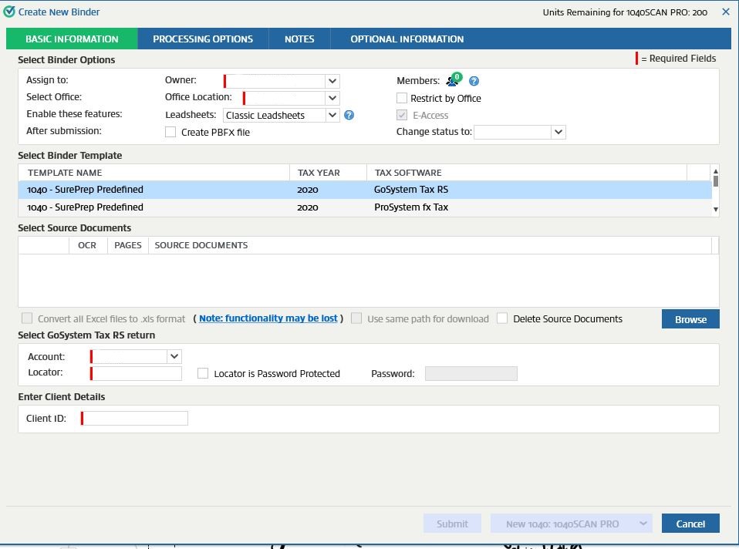This screenshot has height=549, width=739.
Task: Click the Password input field
Action: click(471, 373)
